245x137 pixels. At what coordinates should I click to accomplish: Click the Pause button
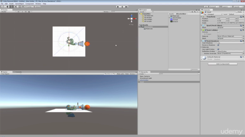[122, 7]
